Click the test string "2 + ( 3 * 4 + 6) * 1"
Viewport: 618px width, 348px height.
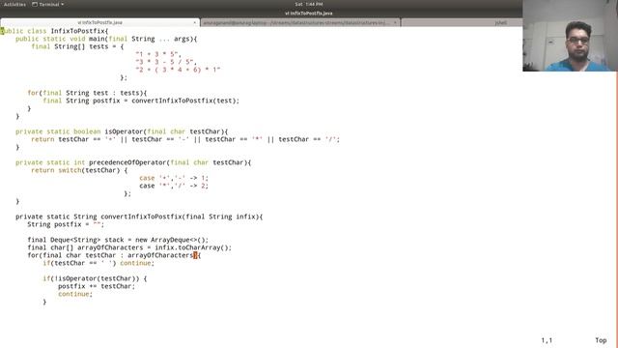point(178,70)
